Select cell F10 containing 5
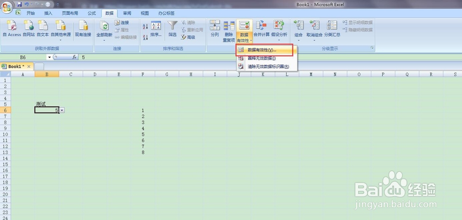 click(x=143, y=134)
